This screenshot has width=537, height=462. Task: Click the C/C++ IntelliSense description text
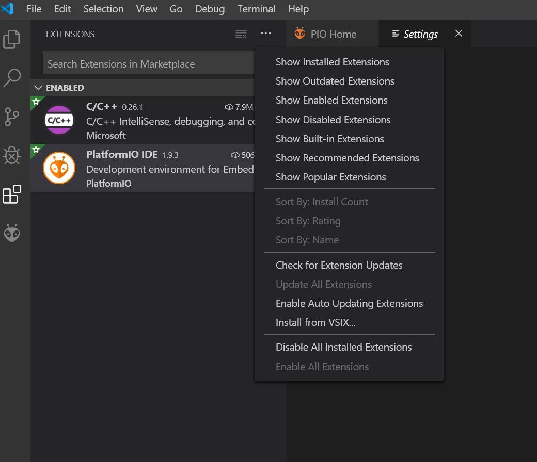point(170,121)
